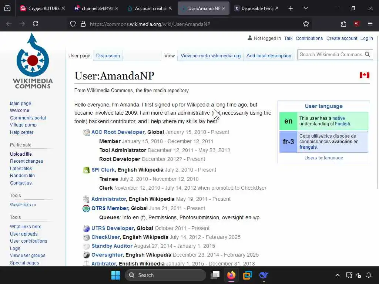
Task: Click the Standby Auditor link
Action: [x=112, y=246]
